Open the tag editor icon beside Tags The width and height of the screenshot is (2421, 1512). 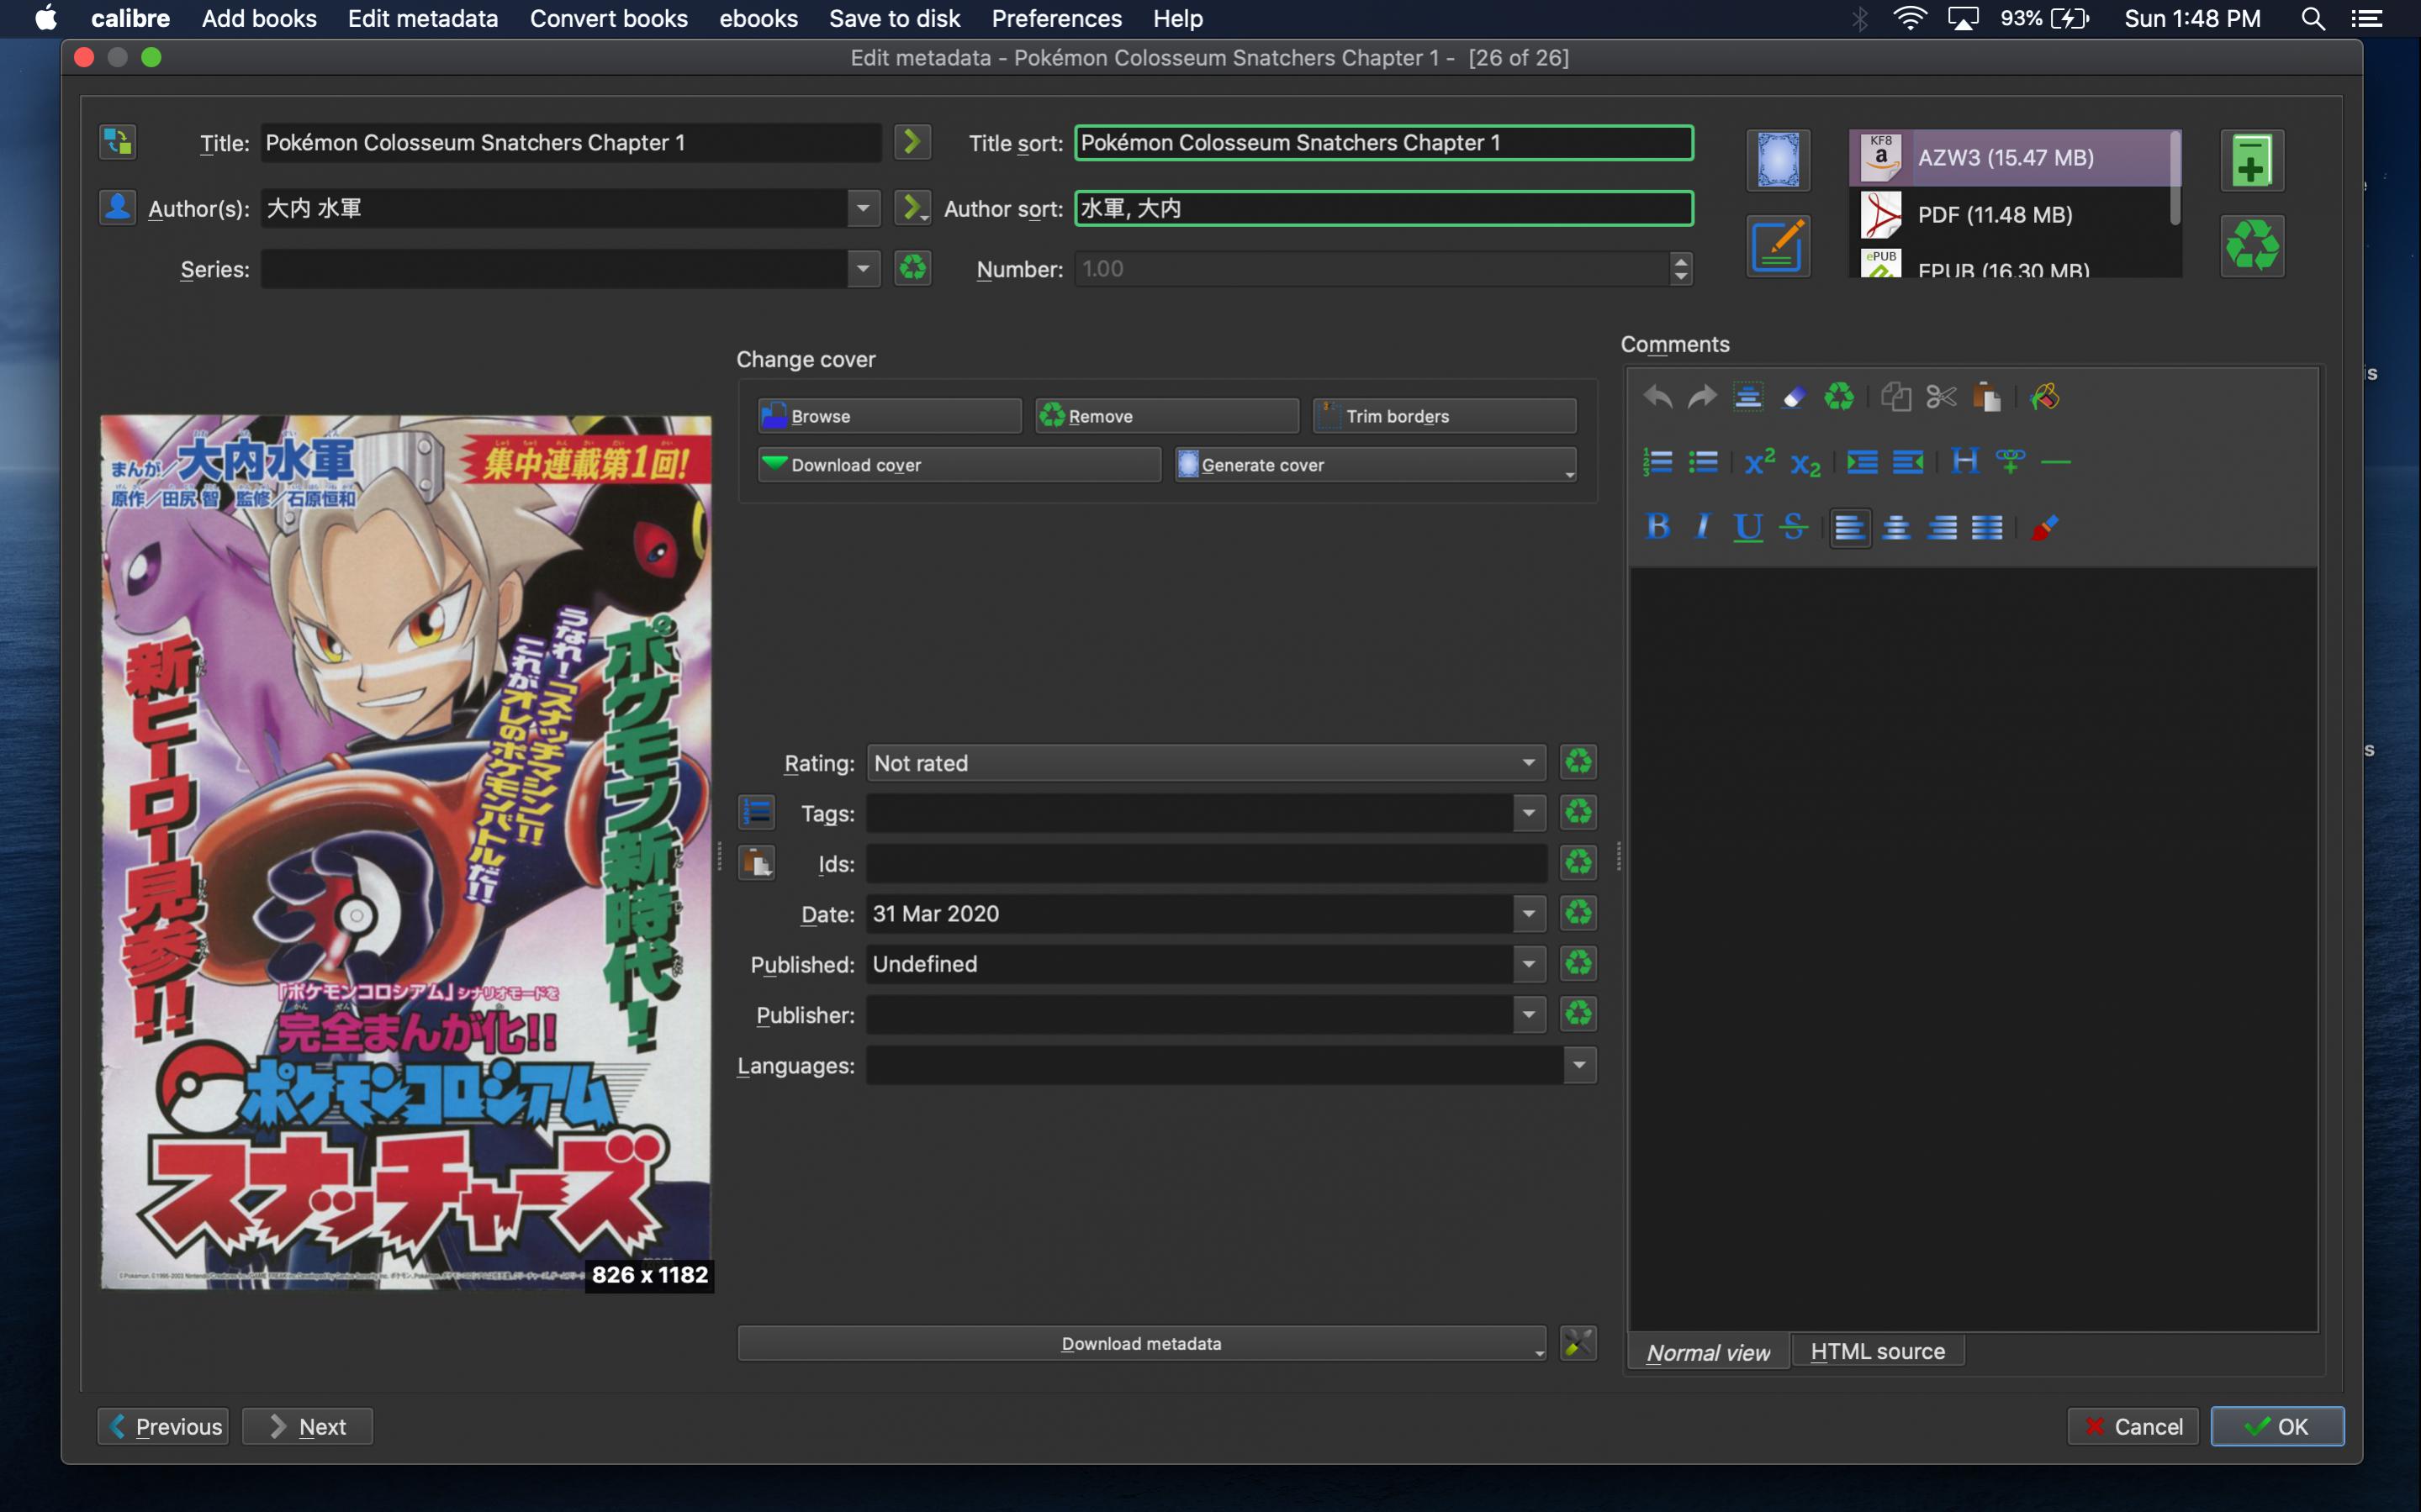[x=756, y=813]
